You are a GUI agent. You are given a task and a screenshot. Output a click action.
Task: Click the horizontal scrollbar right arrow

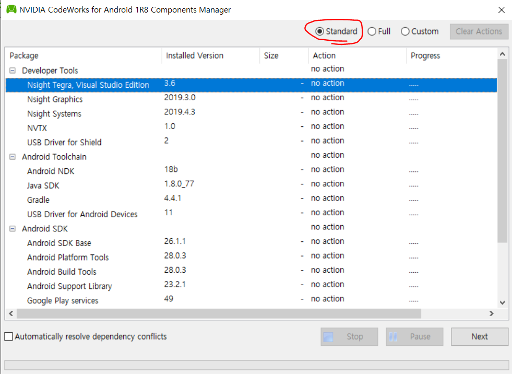pyautogui.click(x=492, y=314)
